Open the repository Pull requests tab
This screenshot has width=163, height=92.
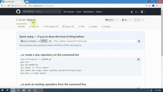tap(50, 27)
